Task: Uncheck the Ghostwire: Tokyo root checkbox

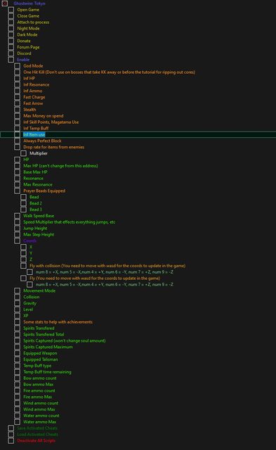Action: (x=5, y=4)
